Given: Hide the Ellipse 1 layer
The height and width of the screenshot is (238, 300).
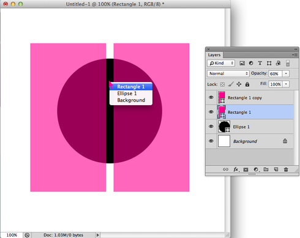Looking at the screenshot, I should 211,127.
